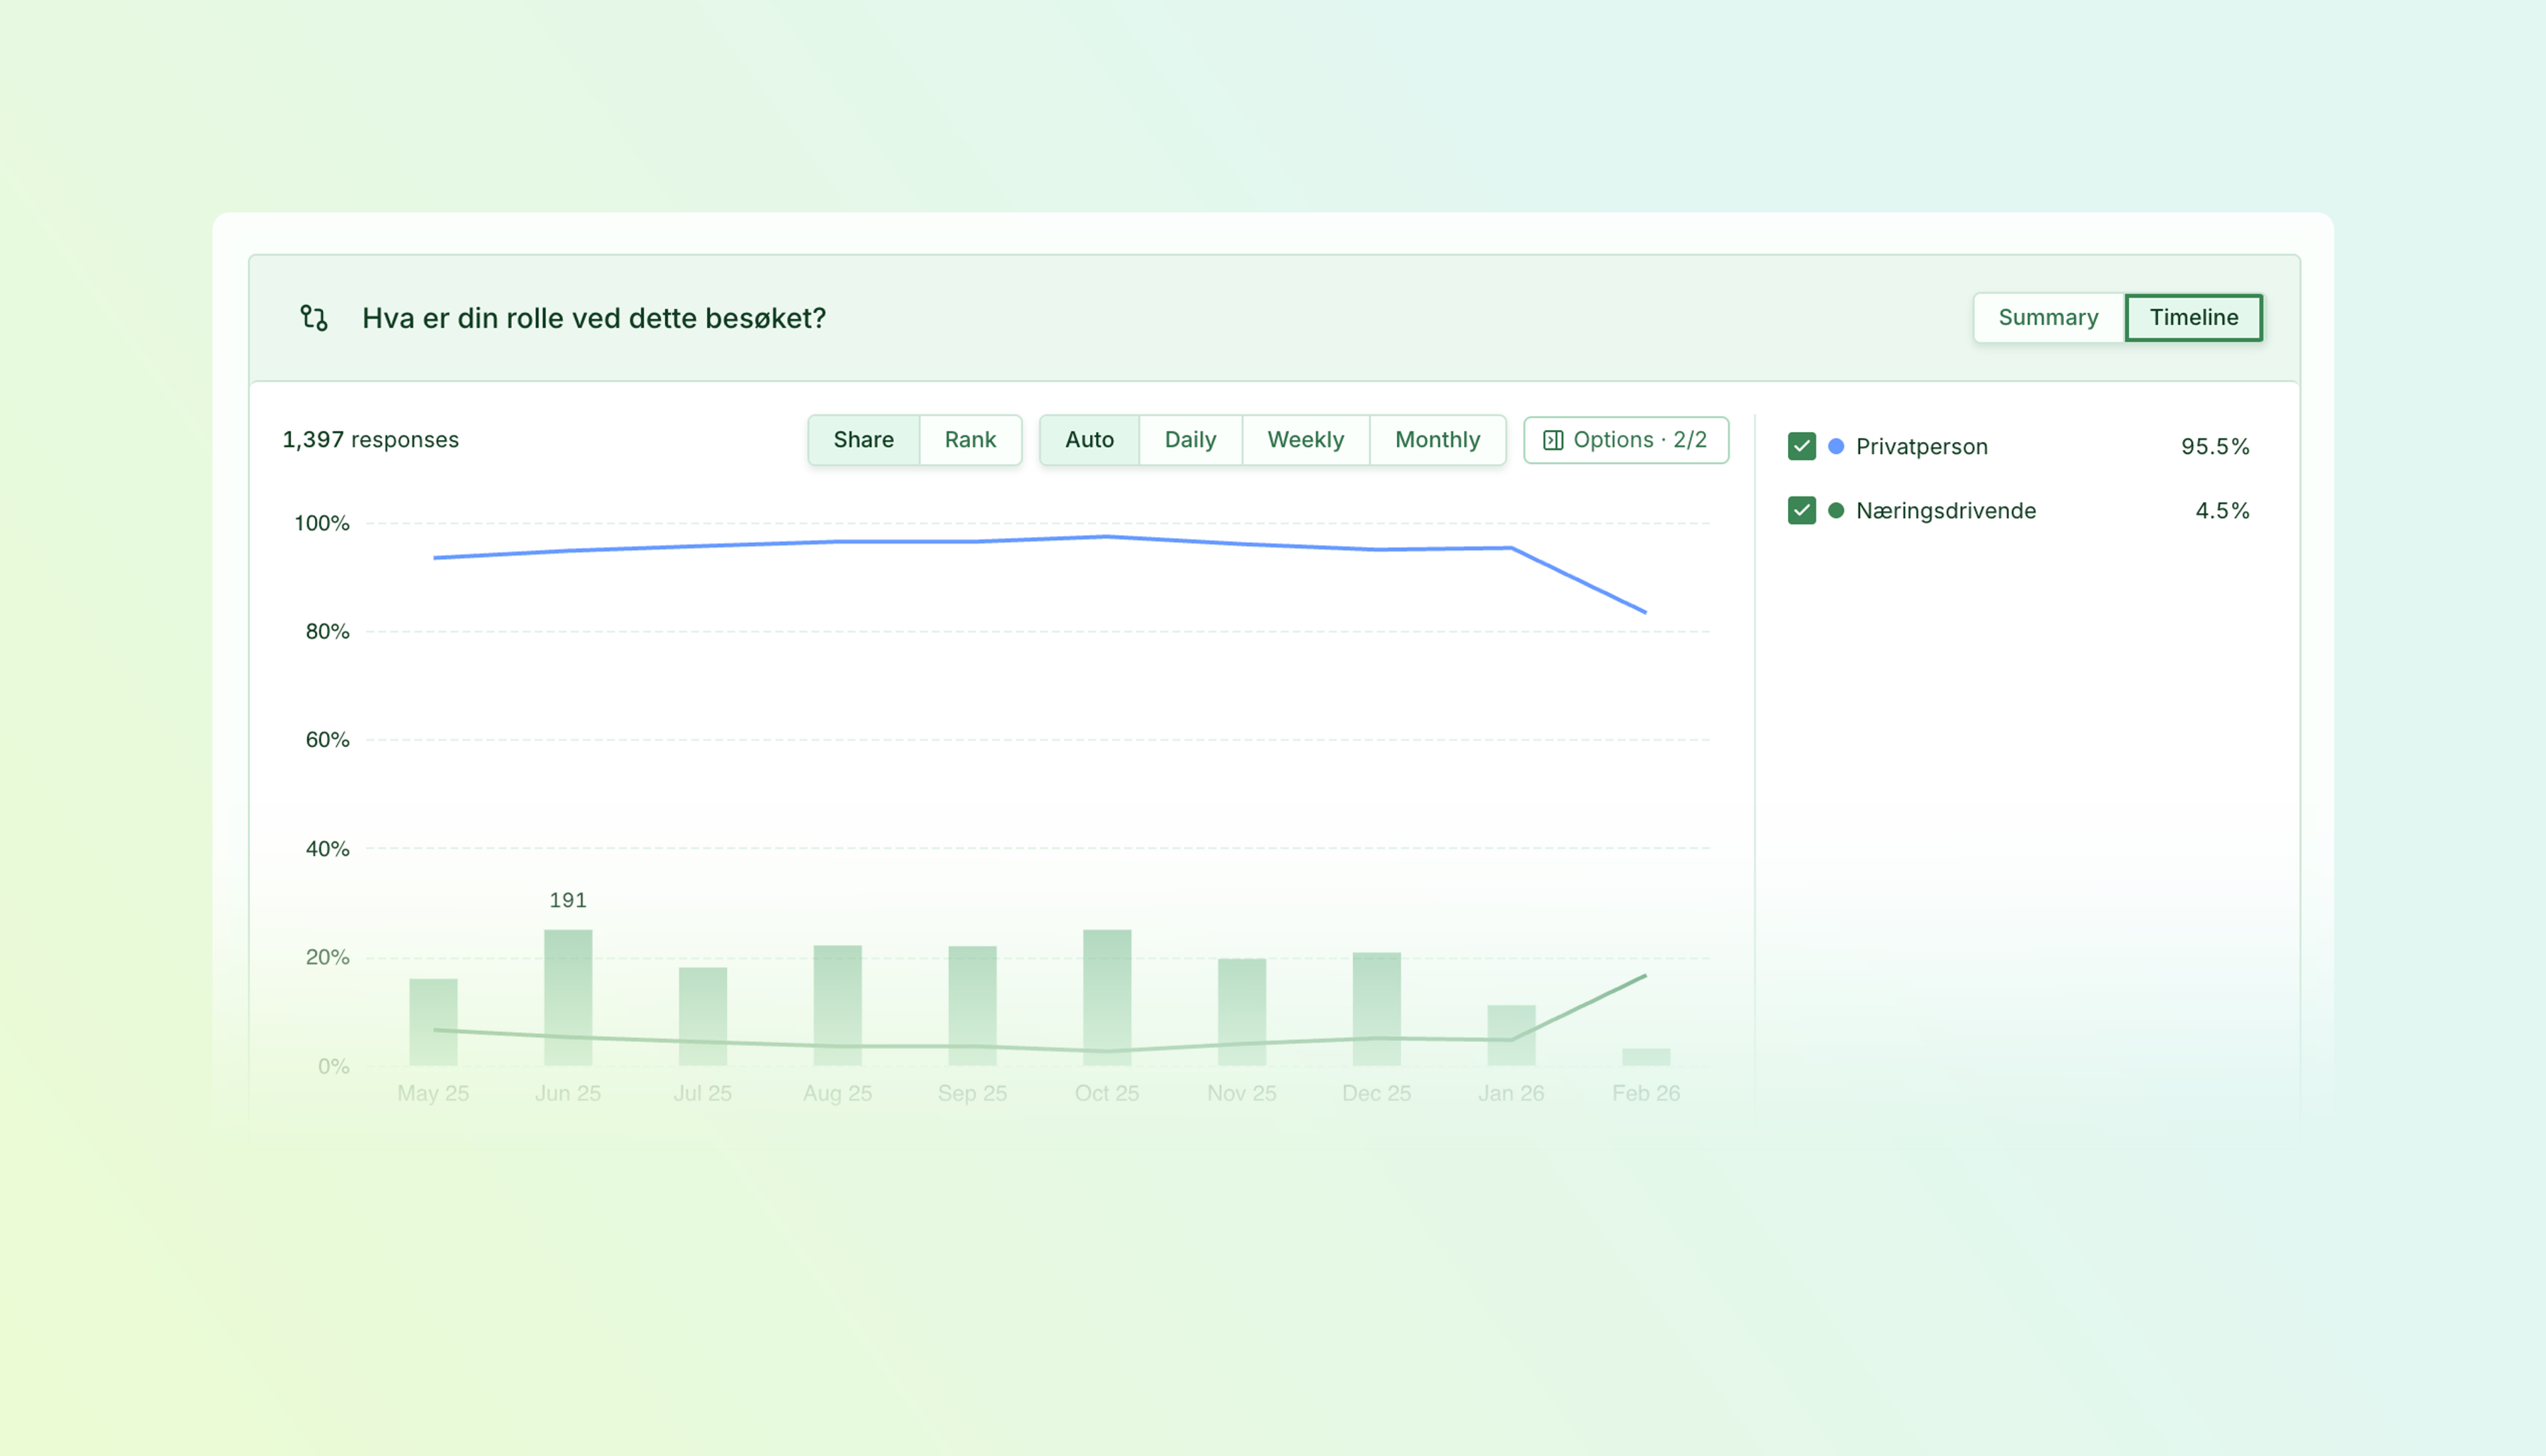Image resolution: width=2546 pixels, height=1456 pixels.
Task: Uncheck the Privatperson checkbox
Action: click(1801, 446)
